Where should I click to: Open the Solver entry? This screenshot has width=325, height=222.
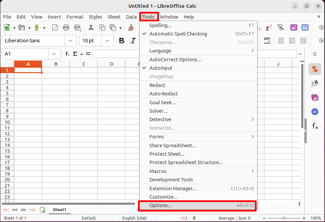coord(198,111)
